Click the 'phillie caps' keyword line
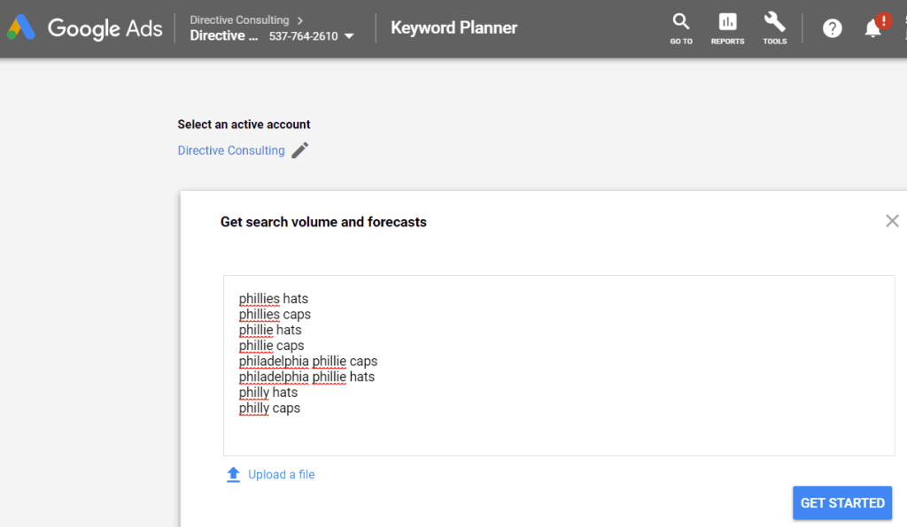This screenshot has height=527, width=907. pyautogui.click(x=271, y=345)
